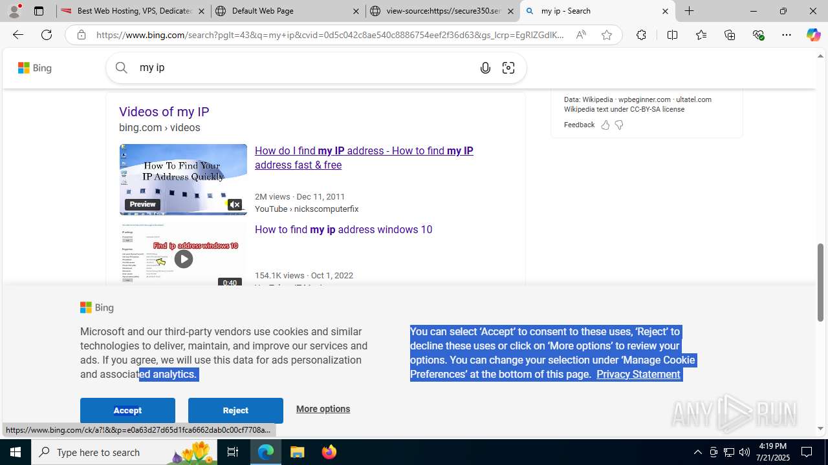Show hidden system tray icons
Viewport: 828px width, 465px height.
pyautogui.click(x=697, y=452)
